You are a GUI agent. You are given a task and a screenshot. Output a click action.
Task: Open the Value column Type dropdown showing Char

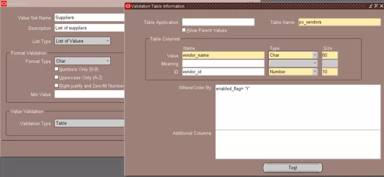pos(315,55)
